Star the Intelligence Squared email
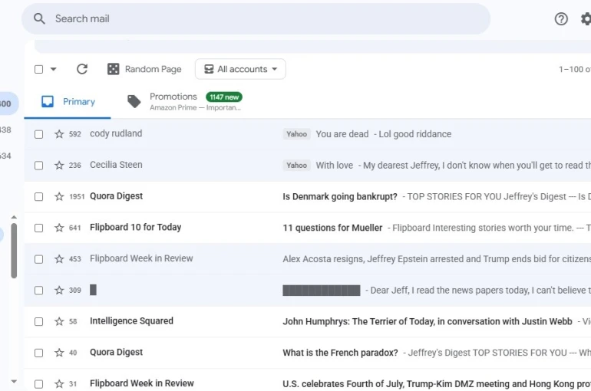 [59, 322]
